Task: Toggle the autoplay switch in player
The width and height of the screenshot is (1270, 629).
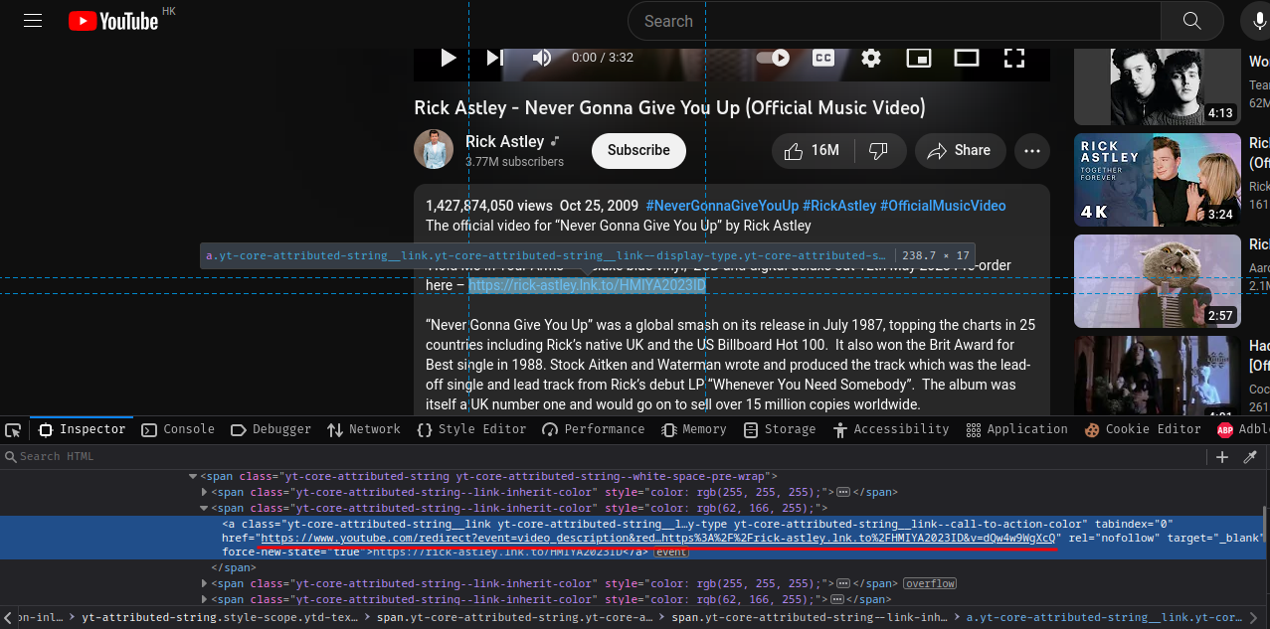Action: click(773, 58)
